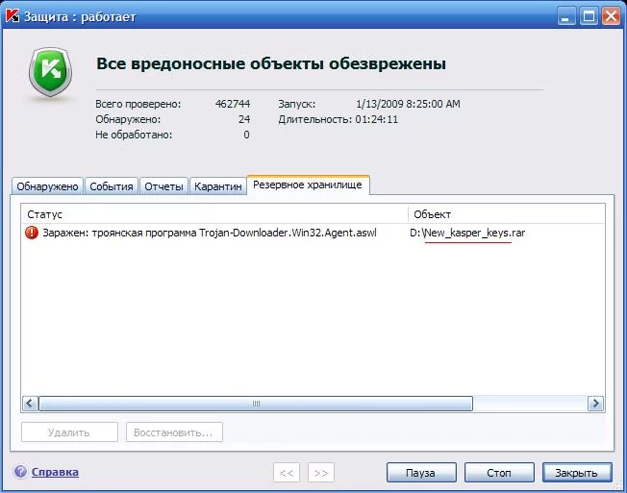Click the Статус column header
This screenshot has height=493, width=627.
[214, 214]
